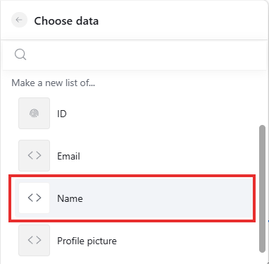Click the vertical scrollbar thumb
This screenshot has height=264, width=269.
pos(262,189)
